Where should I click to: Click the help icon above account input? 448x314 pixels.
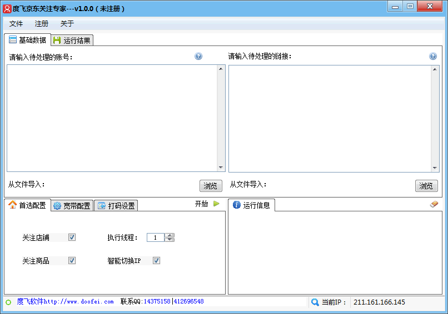198,56
